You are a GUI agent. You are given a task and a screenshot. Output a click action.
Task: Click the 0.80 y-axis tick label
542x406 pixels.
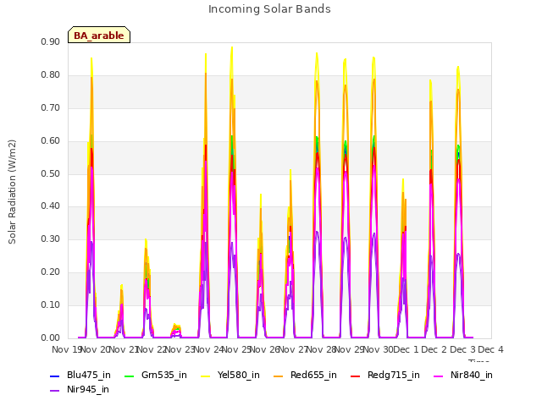pyautogui.click(x=51, y=75)
